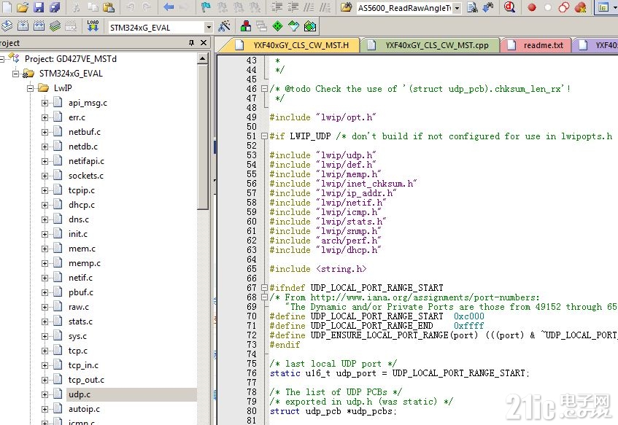
Task: Insert a breakpoint with the red dot
Action: (532, 7)
